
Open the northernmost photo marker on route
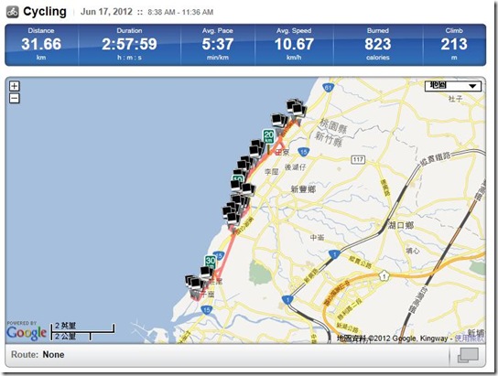297,107
